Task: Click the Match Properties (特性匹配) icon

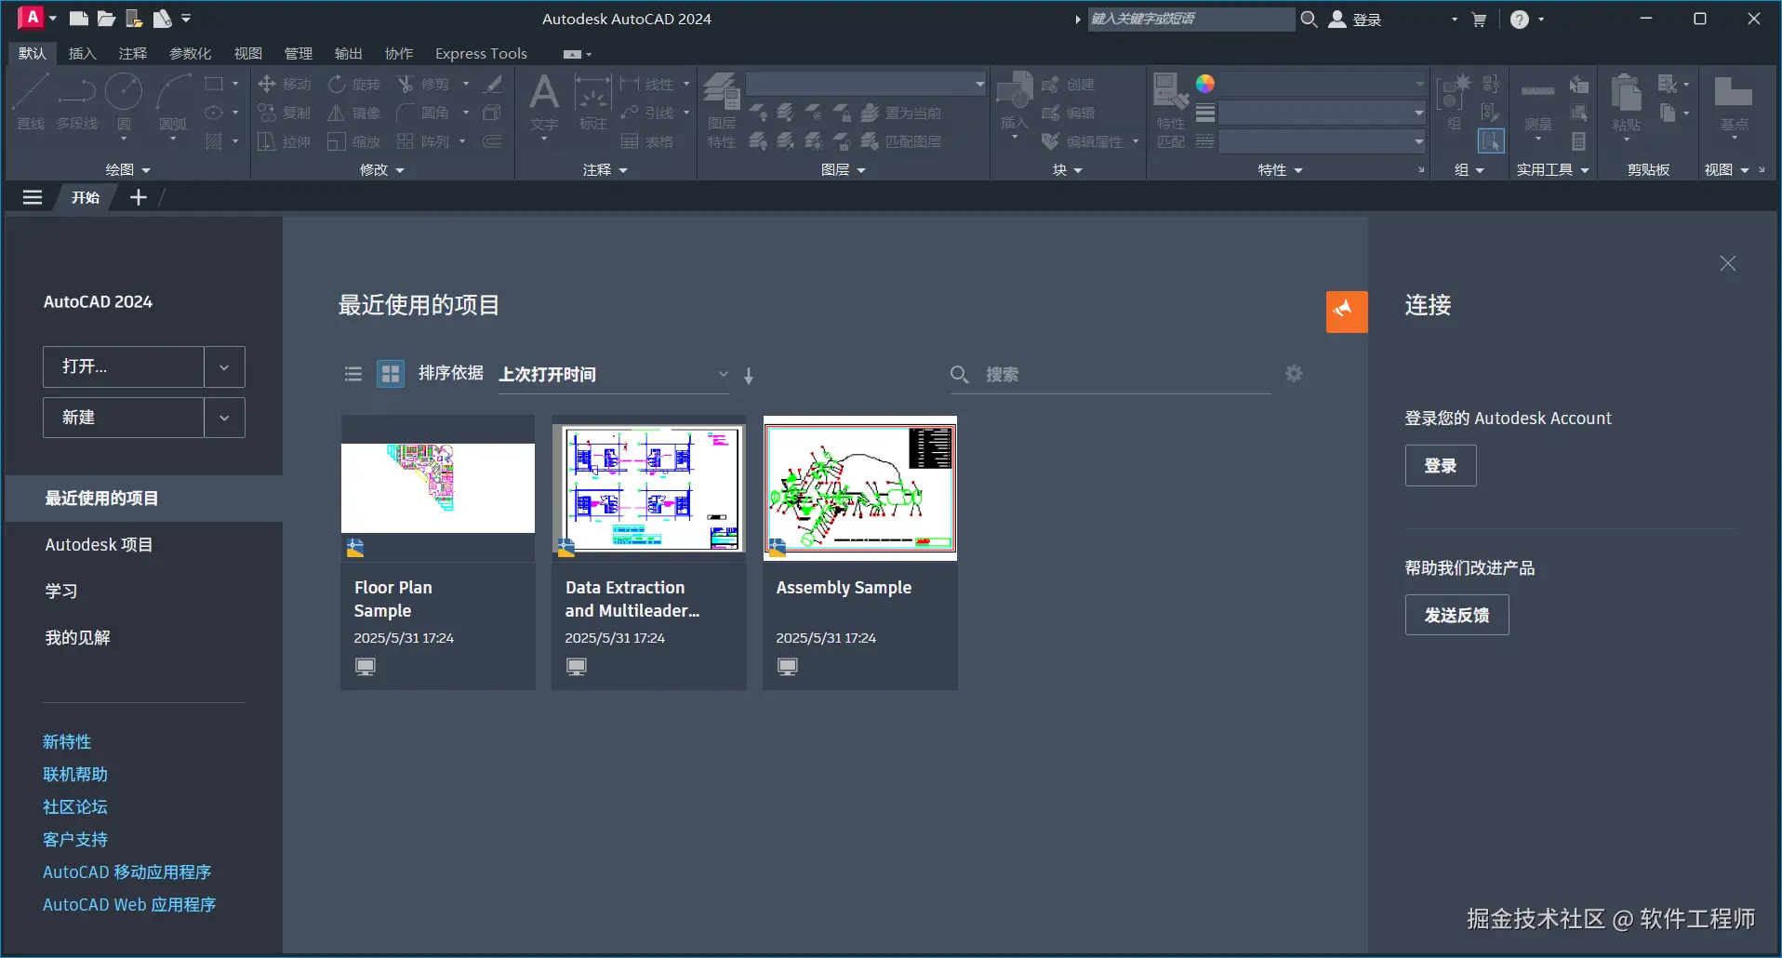Action: 1170,110
